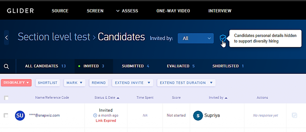This screenshot has height=132, width=306.
Task: Click the clock icon beside a month ago
Action: click(95, 116)
